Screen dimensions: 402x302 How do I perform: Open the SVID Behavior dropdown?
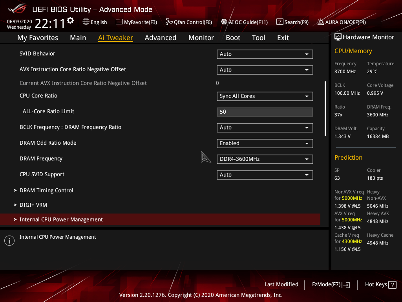[265, 54]
